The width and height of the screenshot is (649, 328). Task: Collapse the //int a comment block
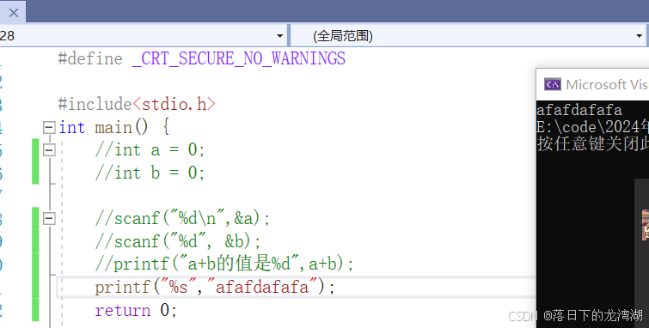click(49, 149)
